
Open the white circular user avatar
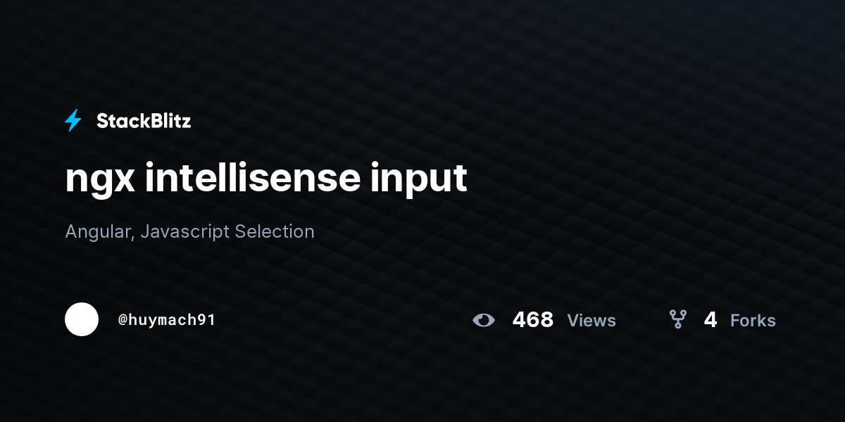click(82, 319)
